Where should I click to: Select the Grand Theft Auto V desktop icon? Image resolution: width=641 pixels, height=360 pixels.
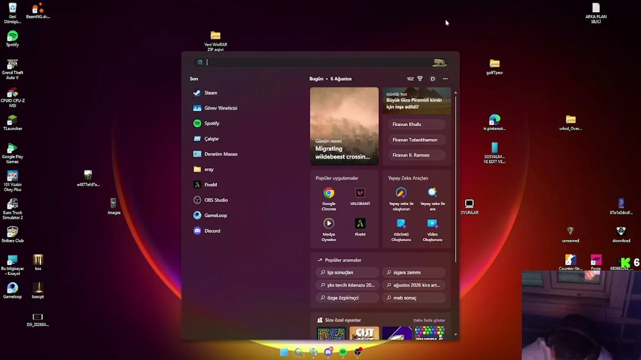tap(13, 69)
